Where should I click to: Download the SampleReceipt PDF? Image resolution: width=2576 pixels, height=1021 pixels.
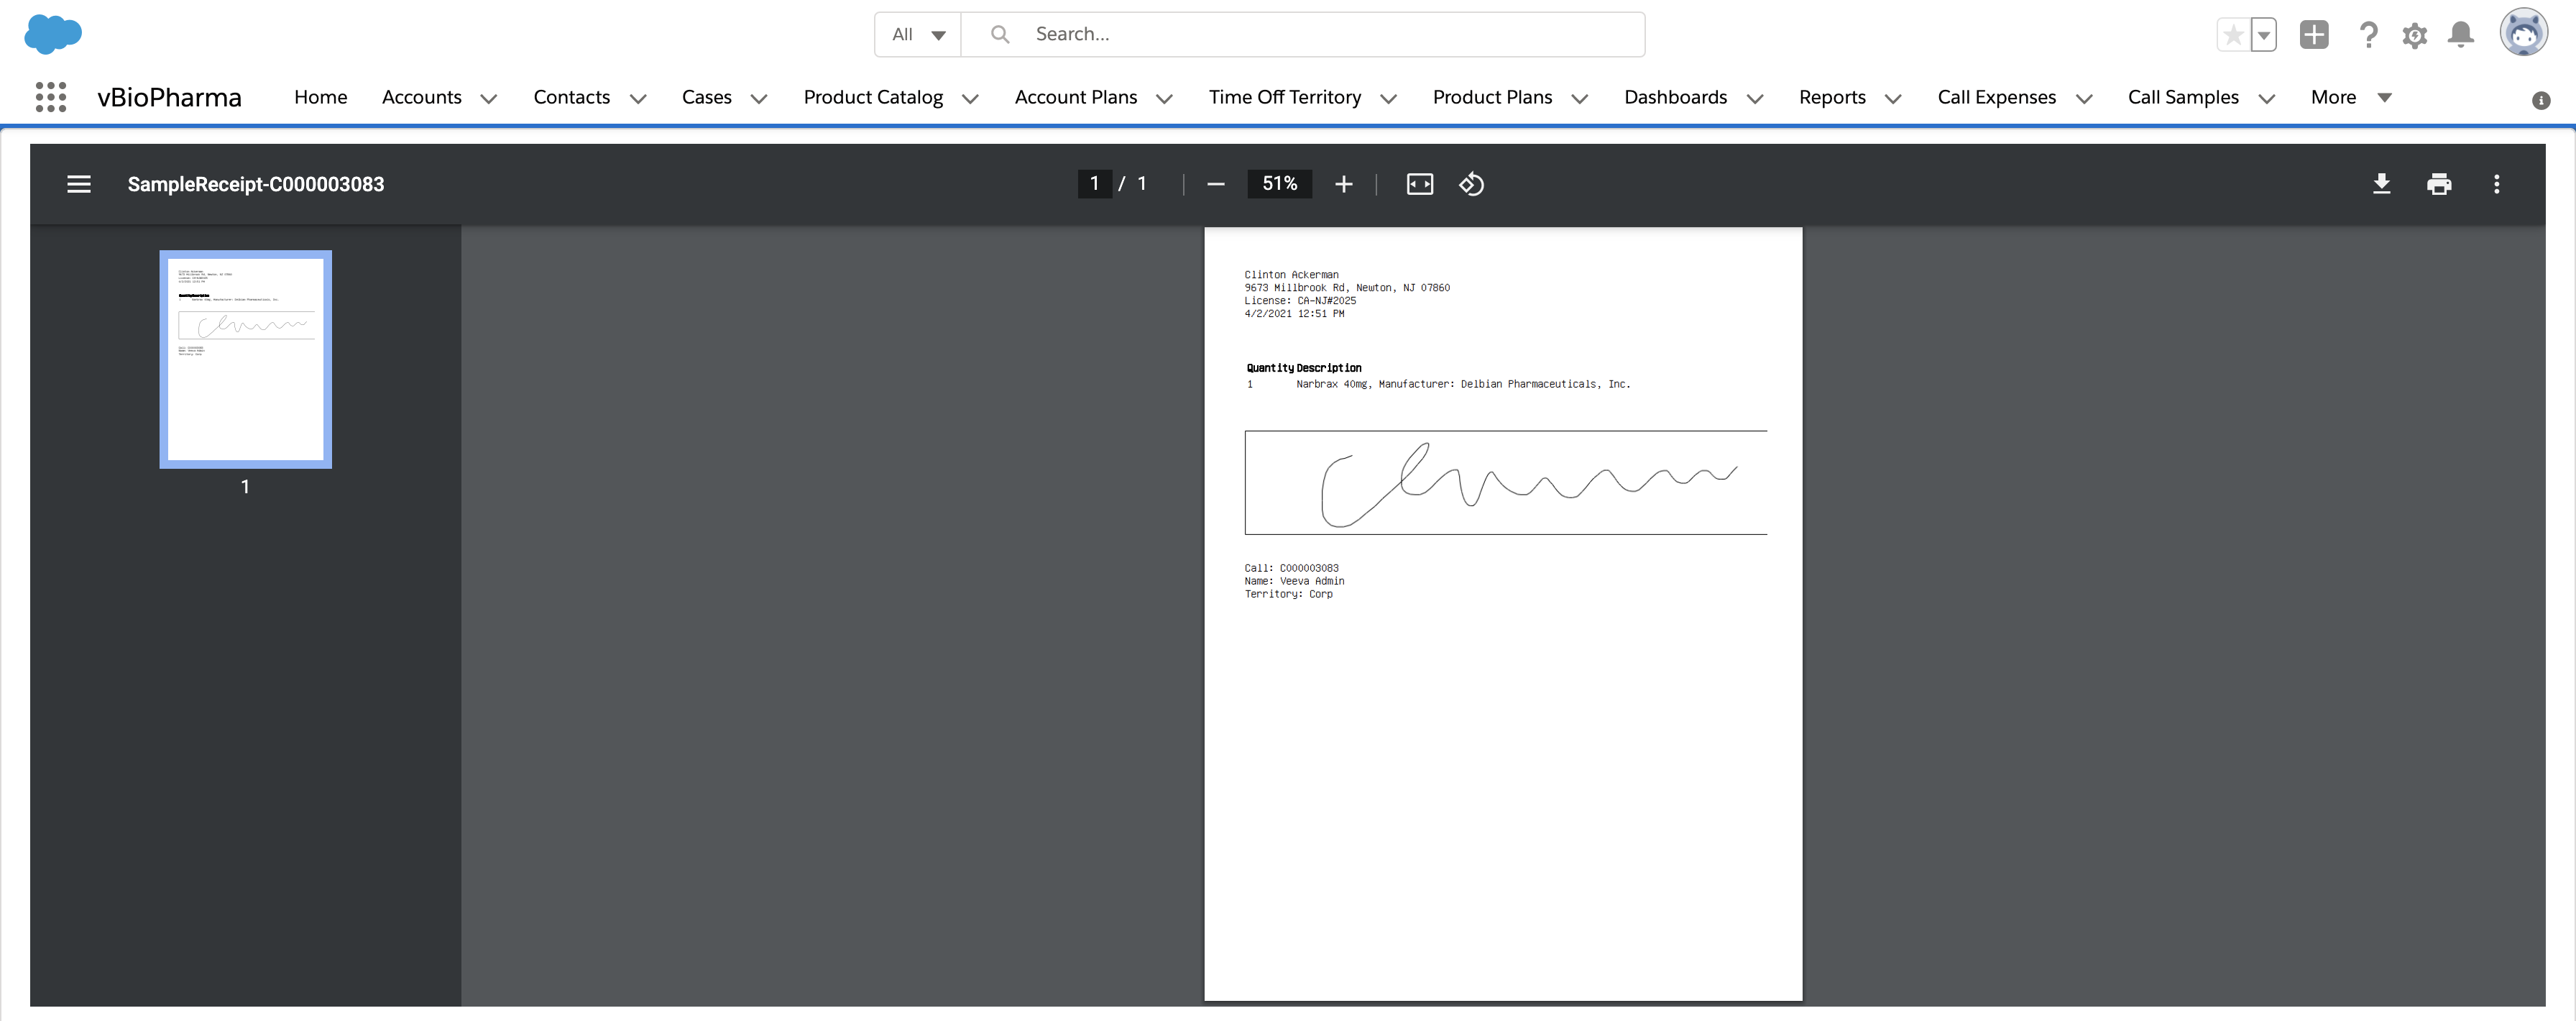tap(2382, 184)
